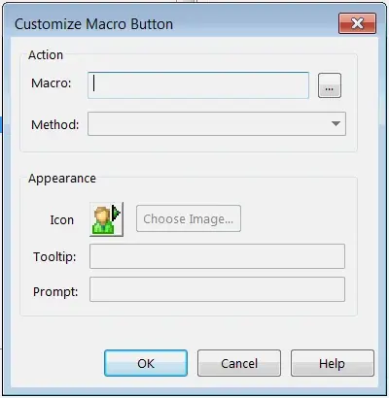Select the Method: label
Image resolution: width=389 pixels, height=398 pixels.
(54, 124)
